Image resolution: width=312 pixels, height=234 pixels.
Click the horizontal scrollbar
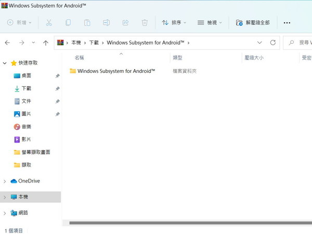[x=191, y=223]
